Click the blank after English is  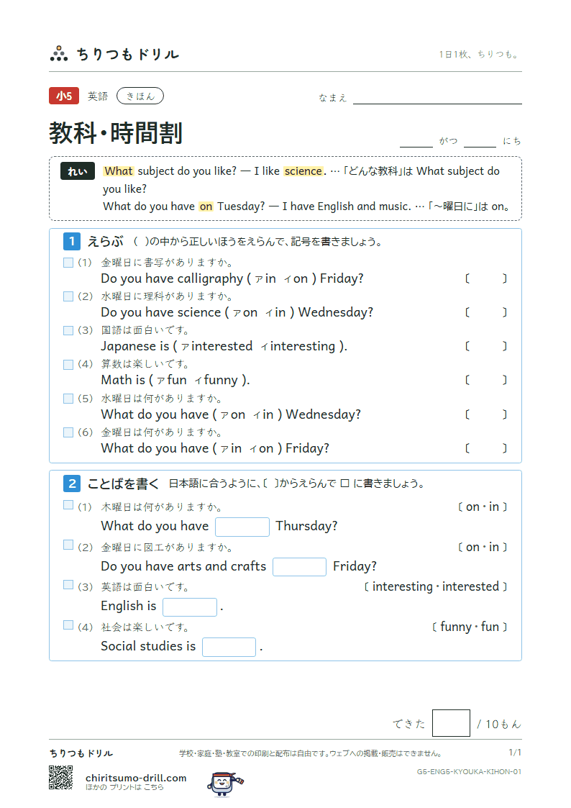point(189,607)
